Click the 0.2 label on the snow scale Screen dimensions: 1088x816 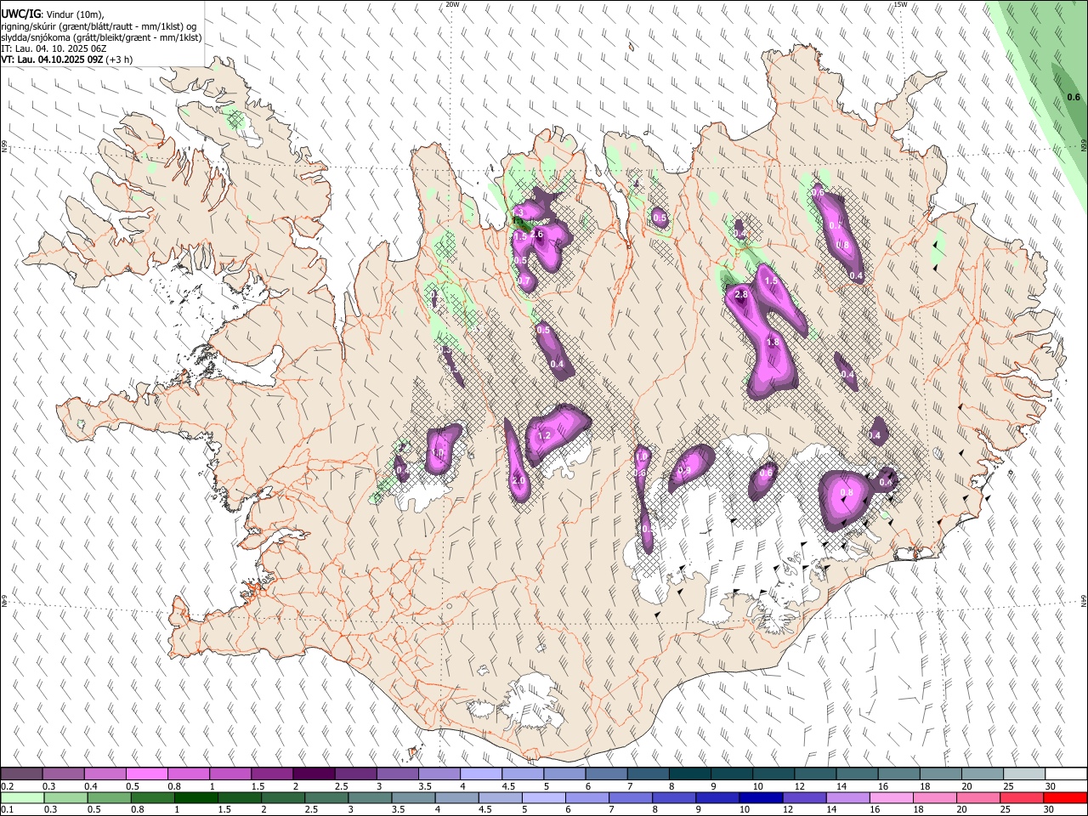(8, 786)
